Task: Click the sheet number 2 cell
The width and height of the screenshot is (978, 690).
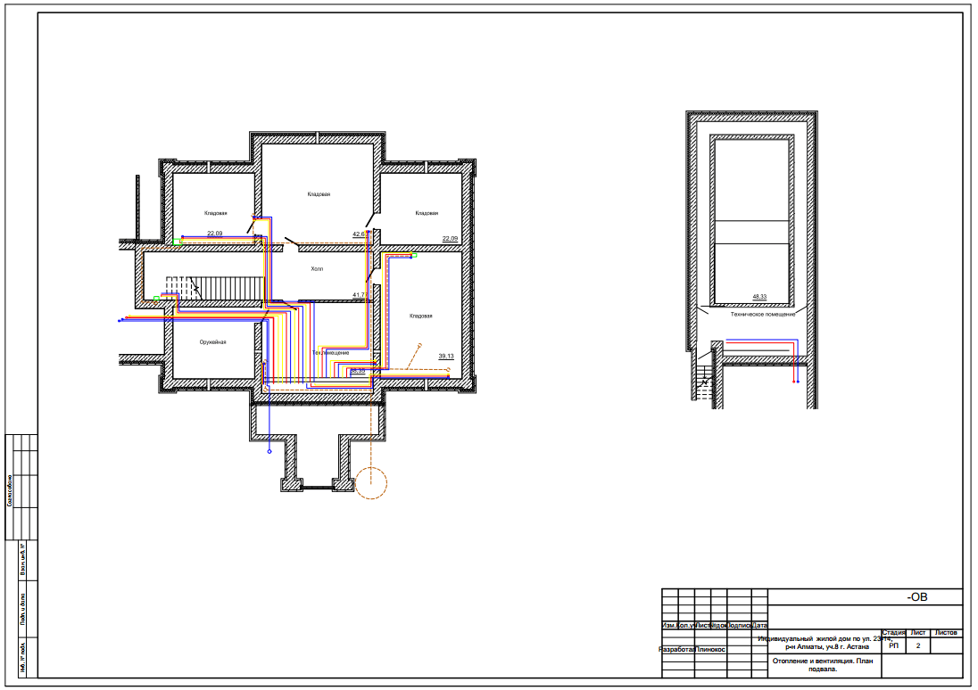Action: 918,645
